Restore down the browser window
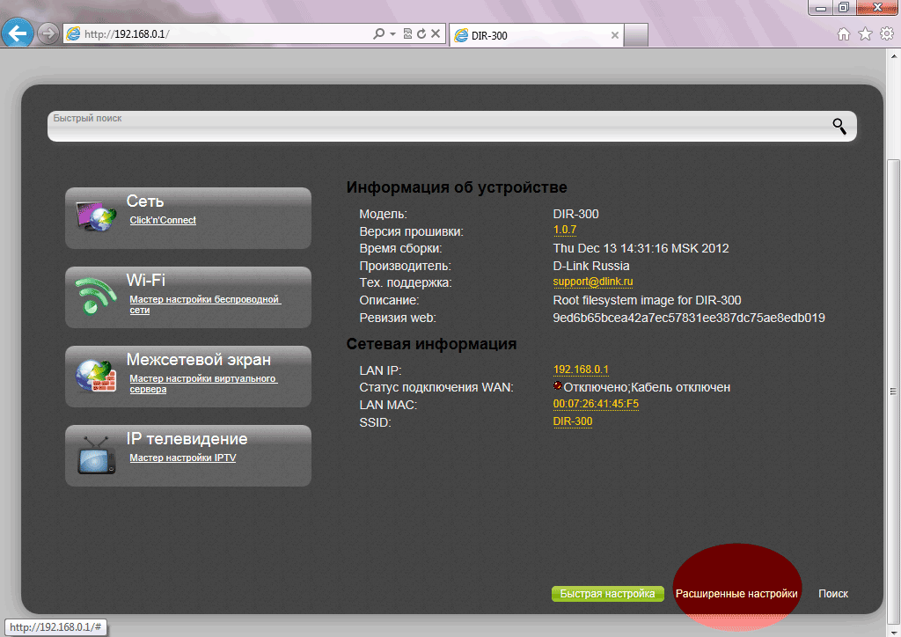 [844, 7]
